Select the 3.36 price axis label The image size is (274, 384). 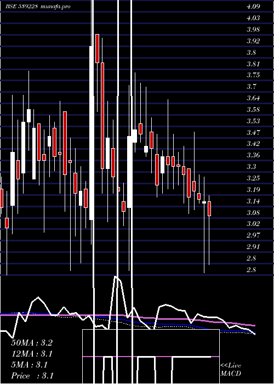point(253,155)
